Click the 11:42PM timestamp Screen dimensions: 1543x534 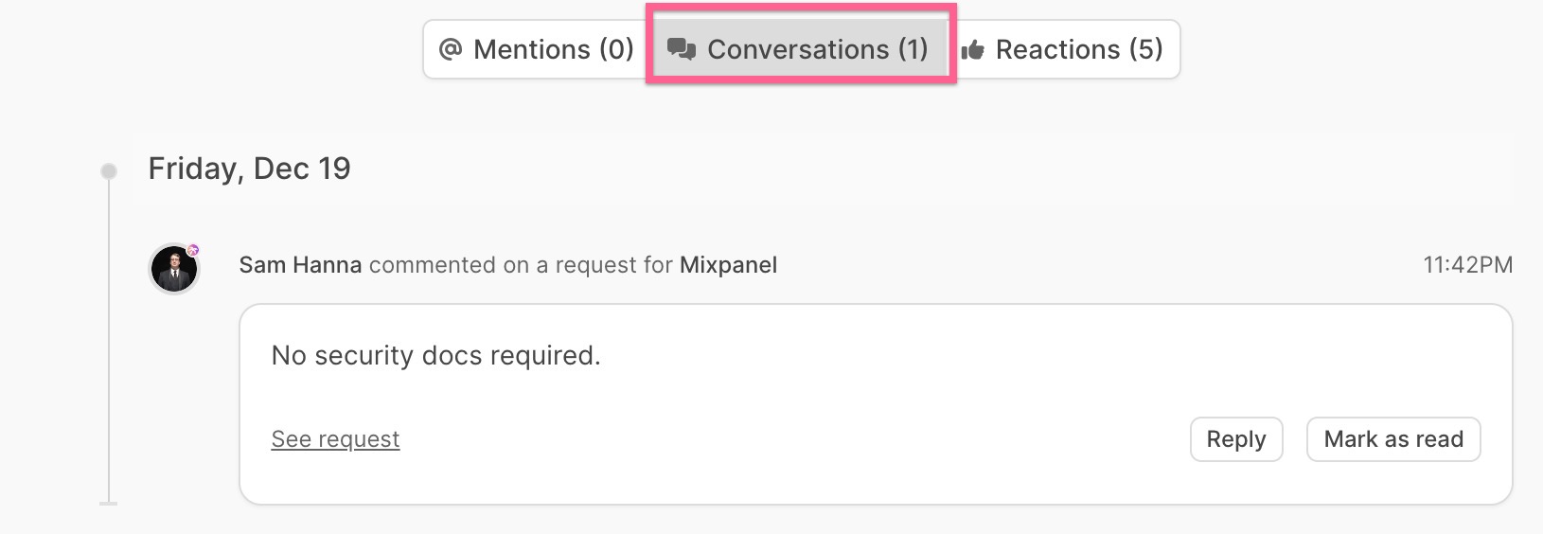pos(1467,265)
